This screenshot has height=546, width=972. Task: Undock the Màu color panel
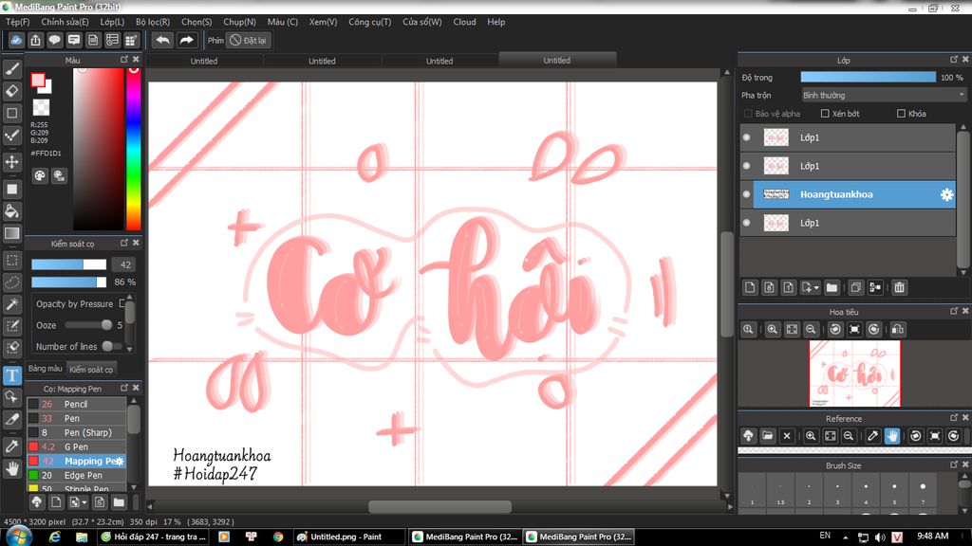tap(124, 60)
